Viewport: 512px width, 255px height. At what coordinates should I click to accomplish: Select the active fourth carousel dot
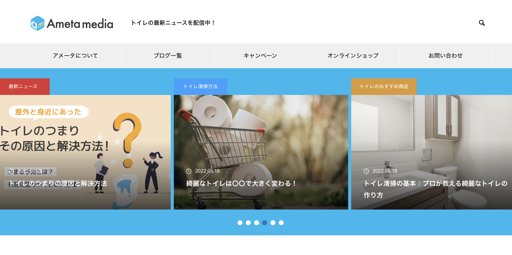click(265, 223)
